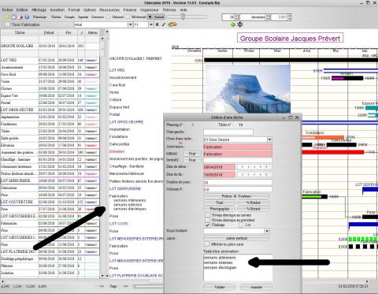Expand the Sous traitant dropdown

267,231
